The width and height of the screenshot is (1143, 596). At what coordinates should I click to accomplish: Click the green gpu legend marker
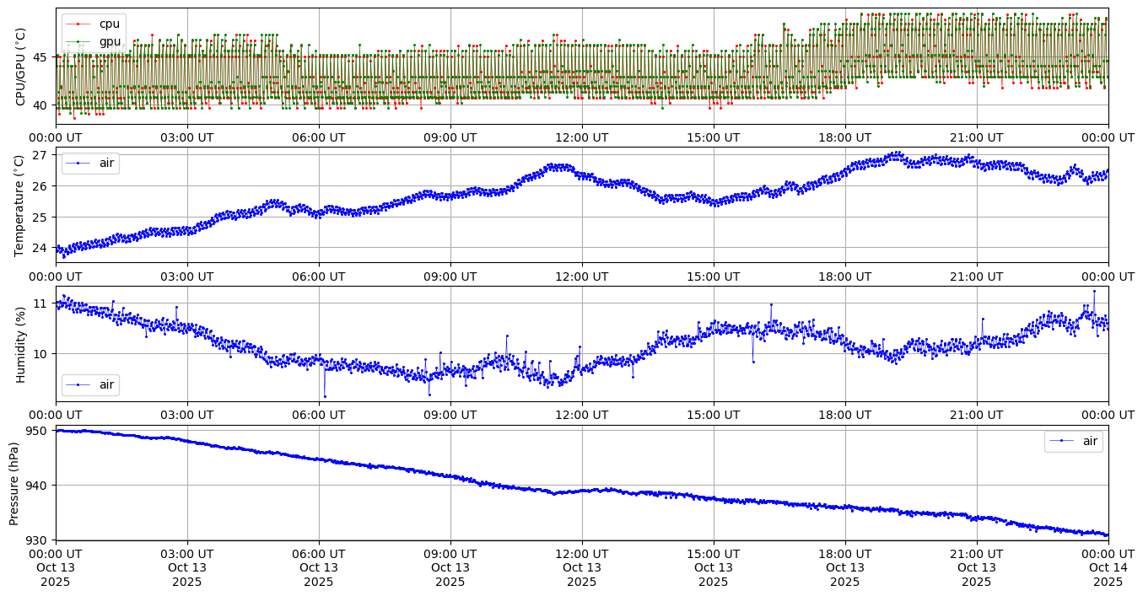click(x=78, y=41)
